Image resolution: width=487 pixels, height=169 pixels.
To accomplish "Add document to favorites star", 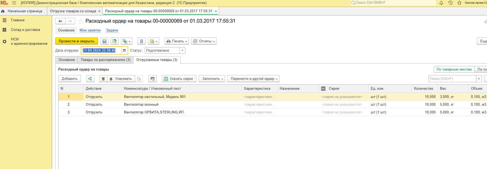I will 81,21.
